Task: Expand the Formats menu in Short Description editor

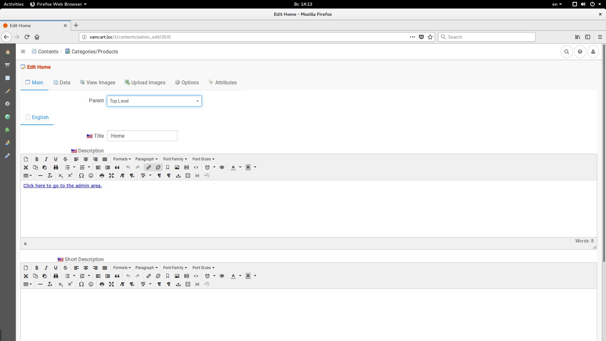Action: pos(122,268)
